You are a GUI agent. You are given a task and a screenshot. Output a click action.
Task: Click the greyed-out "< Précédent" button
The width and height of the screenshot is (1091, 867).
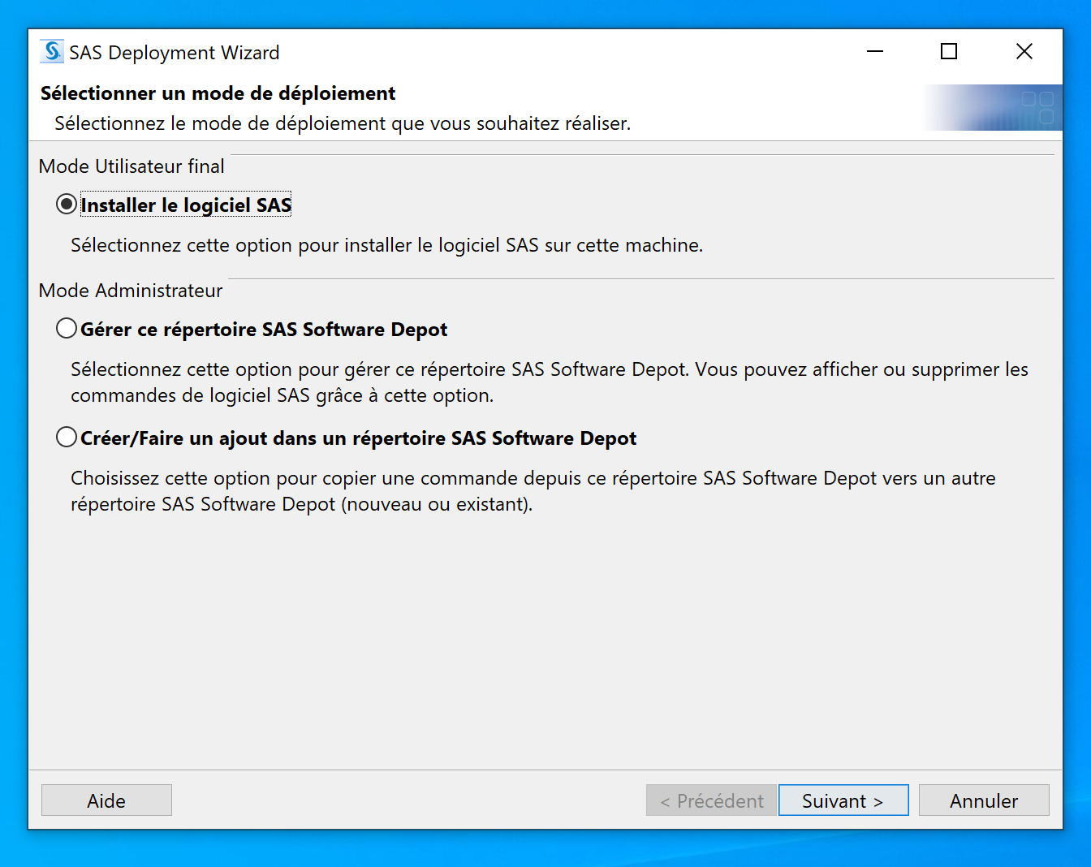coord(711,800)
